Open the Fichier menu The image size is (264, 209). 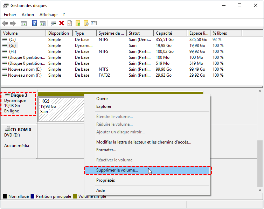[10, 15]
